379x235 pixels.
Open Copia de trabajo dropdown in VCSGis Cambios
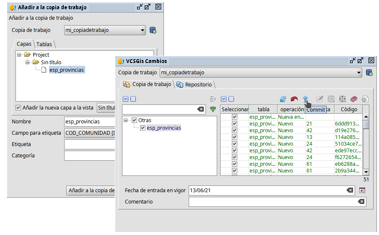click(358, 73)
